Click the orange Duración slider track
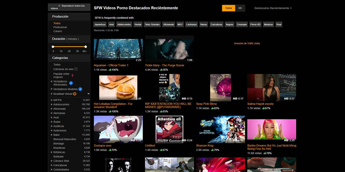The image size is (345, 172). pos(69,46)
